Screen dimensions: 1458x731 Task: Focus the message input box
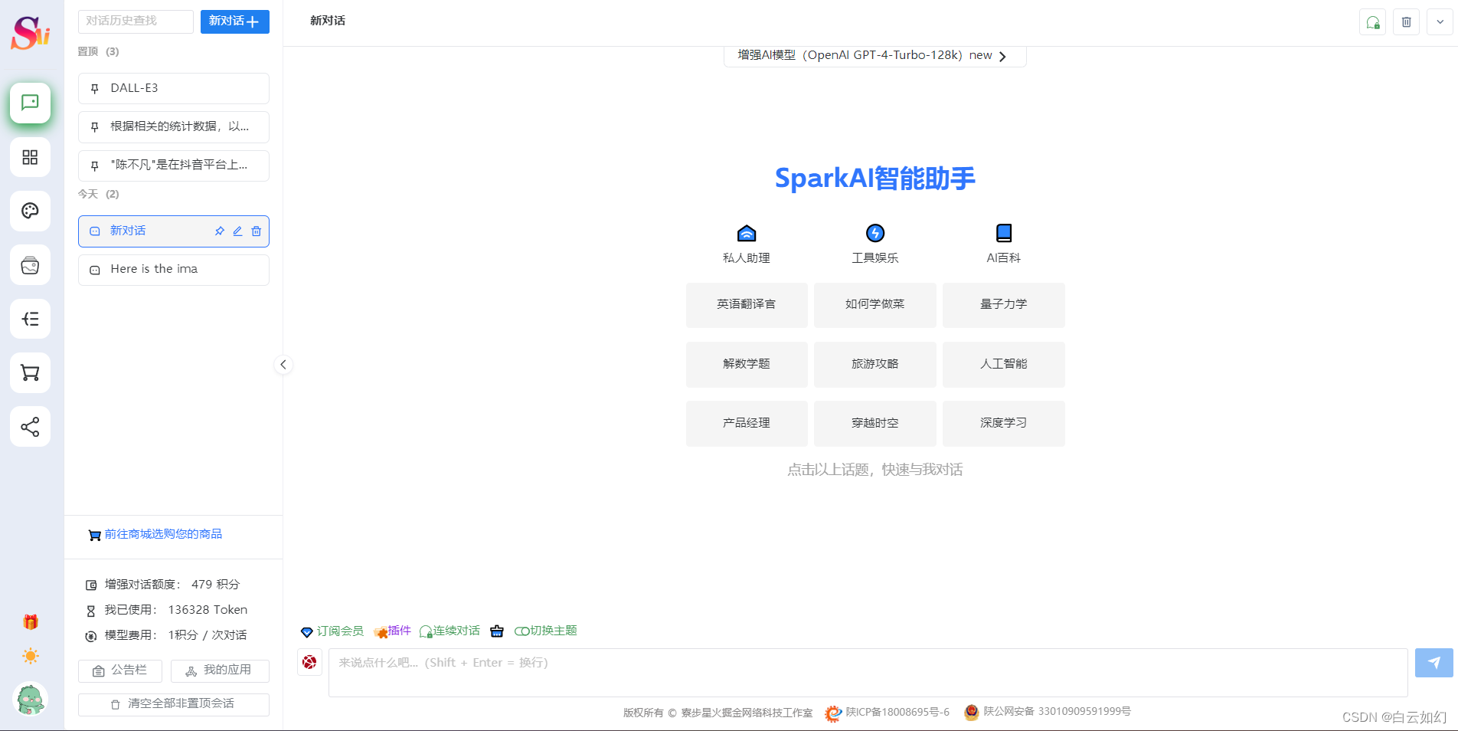[868, 673]
